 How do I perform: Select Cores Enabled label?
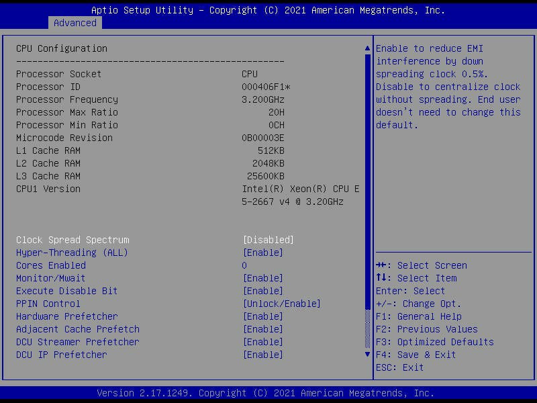click(51, 265)
